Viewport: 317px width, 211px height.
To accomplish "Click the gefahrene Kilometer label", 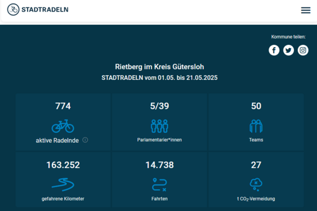I will click(63, 199).
